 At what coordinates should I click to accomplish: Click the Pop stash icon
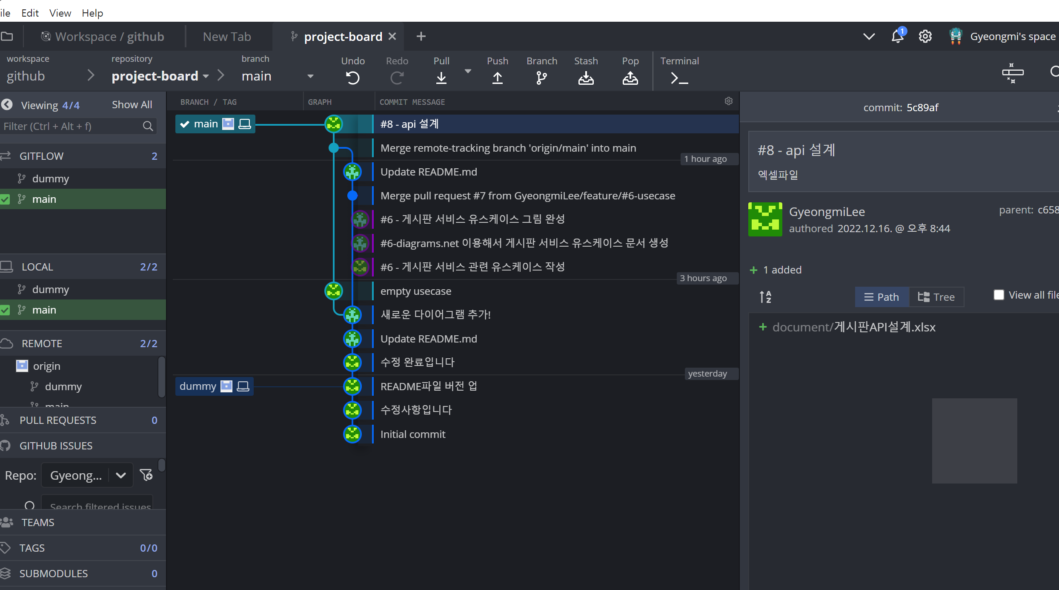pyautogui.click(x=630, y=78)
